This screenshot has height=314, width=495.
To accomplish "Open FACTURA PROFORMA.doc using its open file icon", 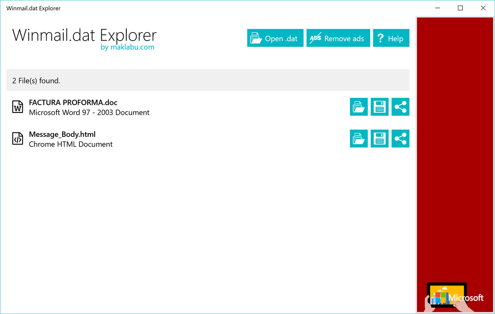I will [359, 107].
